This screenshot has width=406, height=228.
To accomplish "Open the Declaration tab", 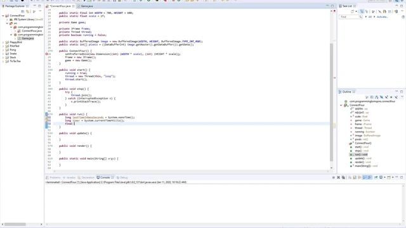I will click(x=86, y=177).
